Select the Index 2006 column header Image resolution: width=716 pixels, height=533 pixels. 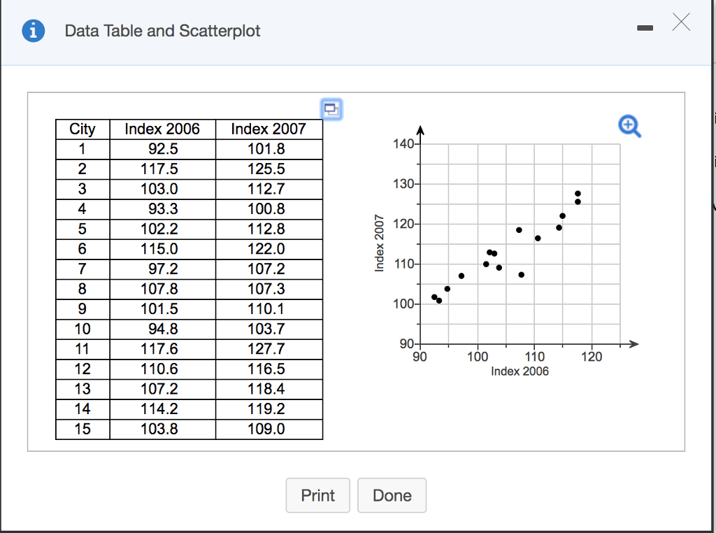tap(162, 129)
